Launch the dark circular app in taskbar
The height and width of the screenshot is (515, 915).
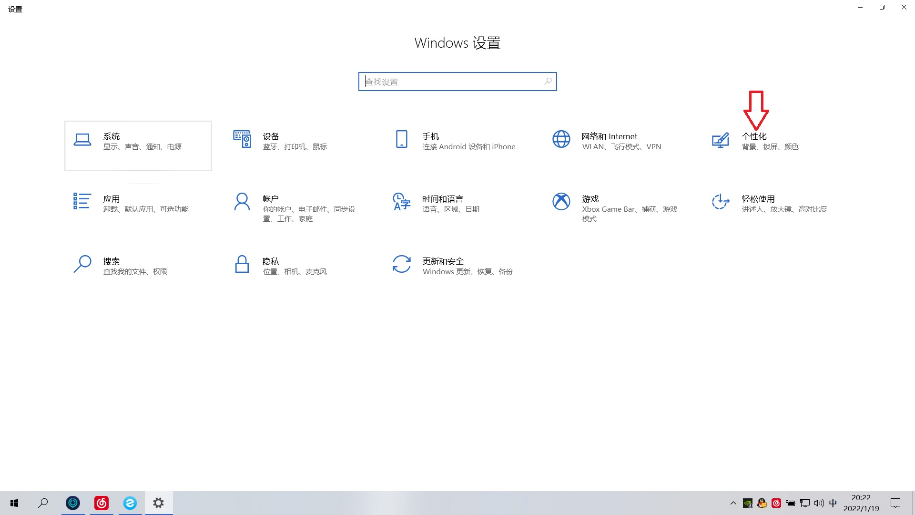(x=73, y=503)
